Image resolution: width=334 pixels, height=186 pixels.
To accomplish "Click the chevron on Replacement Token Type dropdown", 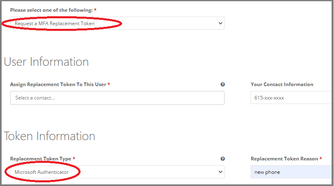I will 220,172.
